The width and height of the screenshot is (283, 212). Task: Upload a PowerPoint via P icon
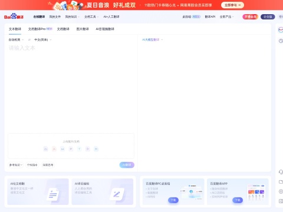point(71,149)
